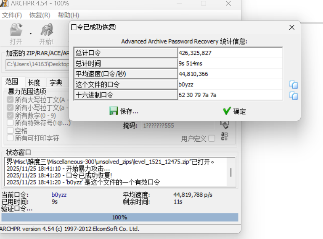The width and height of the screenshot is (323, 239).
Task: Click the green save disk icon
Action: point(114,111)
